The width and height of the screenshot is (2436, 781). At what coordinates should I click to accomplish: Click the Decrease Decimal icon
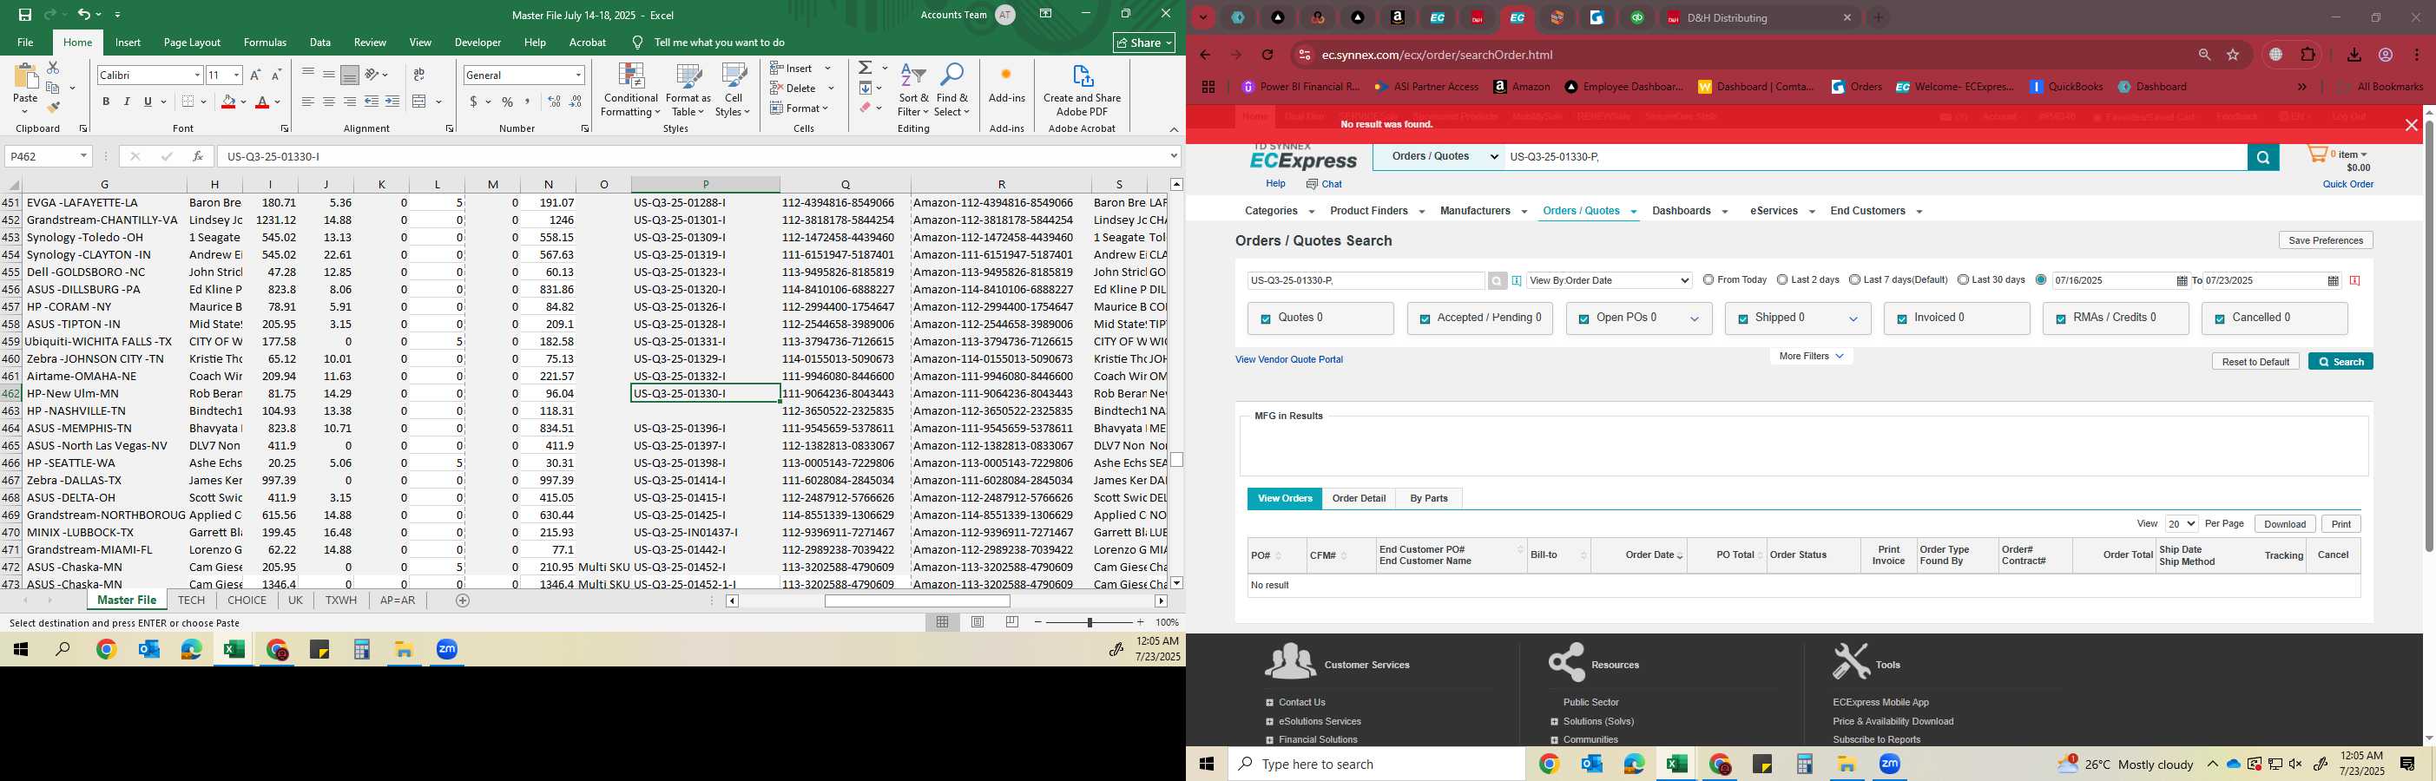point(576,102)
